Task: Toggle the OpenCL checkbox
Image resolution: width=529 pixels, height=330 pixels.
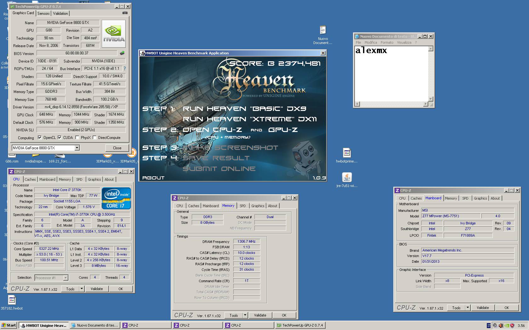Action: click(x=40, y=137)
